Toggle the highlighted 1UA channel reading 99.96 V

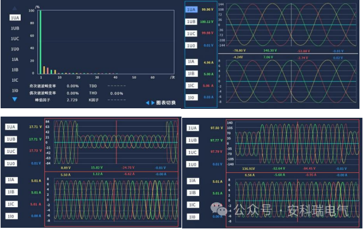191,9
